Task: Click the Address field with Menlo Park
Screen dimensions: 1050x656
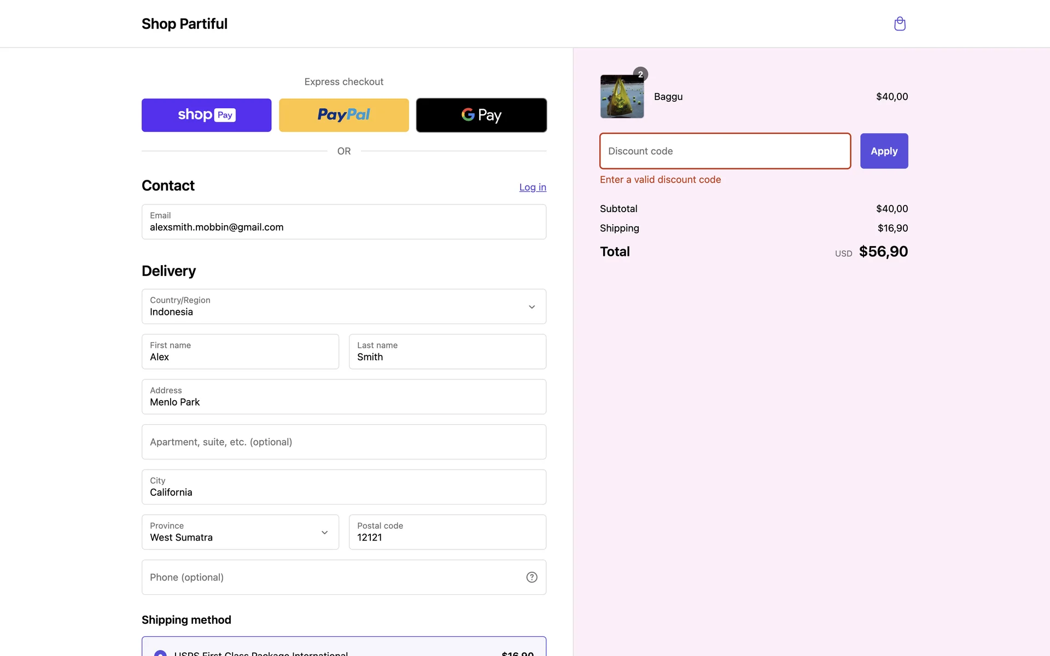Action: pyautogui.click(x=343, y=397)
